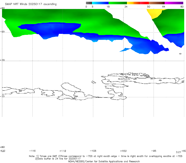
Task: Click the NOAA/NESDIS credit line
Action: [x=104, y=161]
